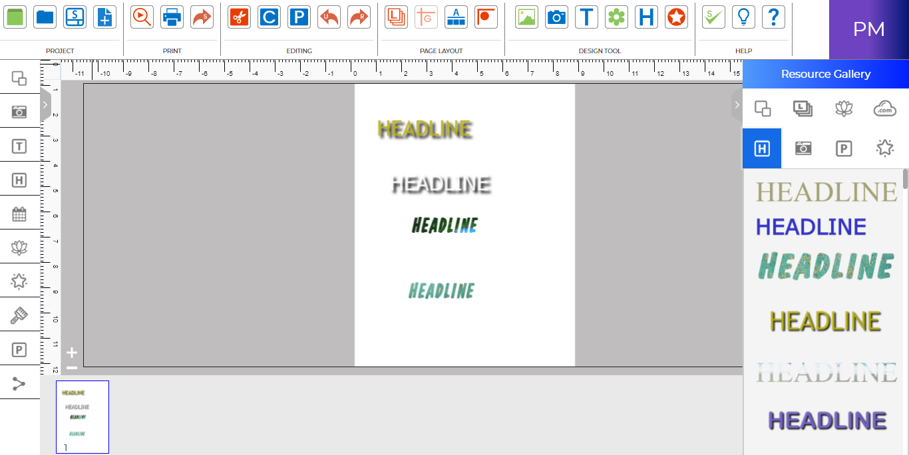Add headline with blue H toolbar icon
The height and width of the screenshot is (455, 909).
click(646, 17)
